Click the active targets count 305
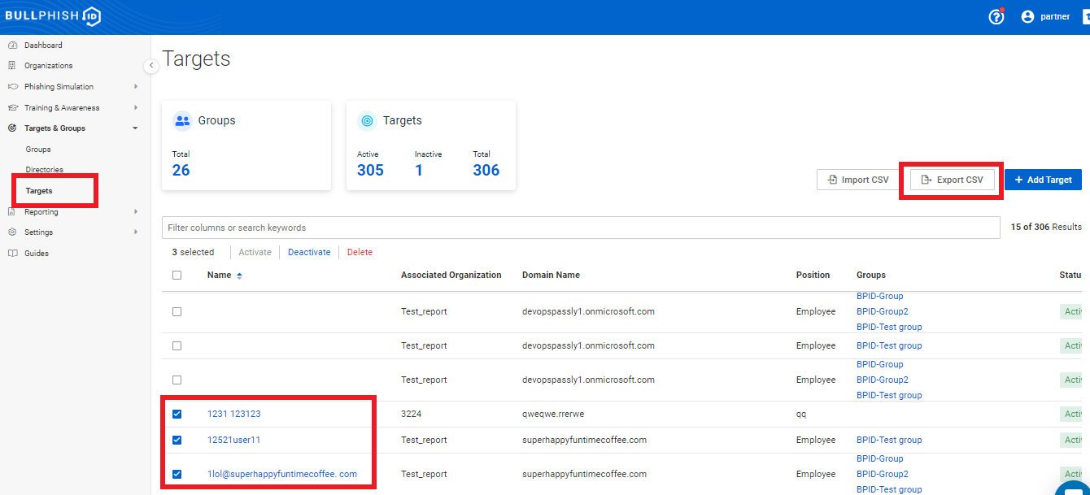 pos(370,171)
